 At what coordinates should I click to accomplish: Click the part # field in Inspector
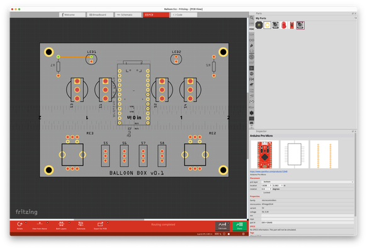pos(307,223)
